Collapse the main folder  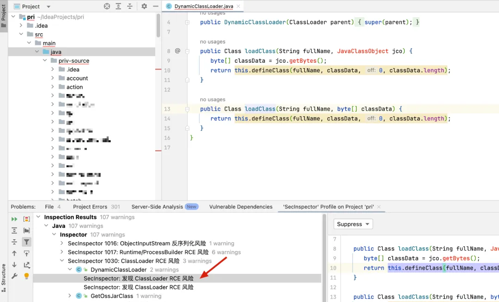(29, 43)
